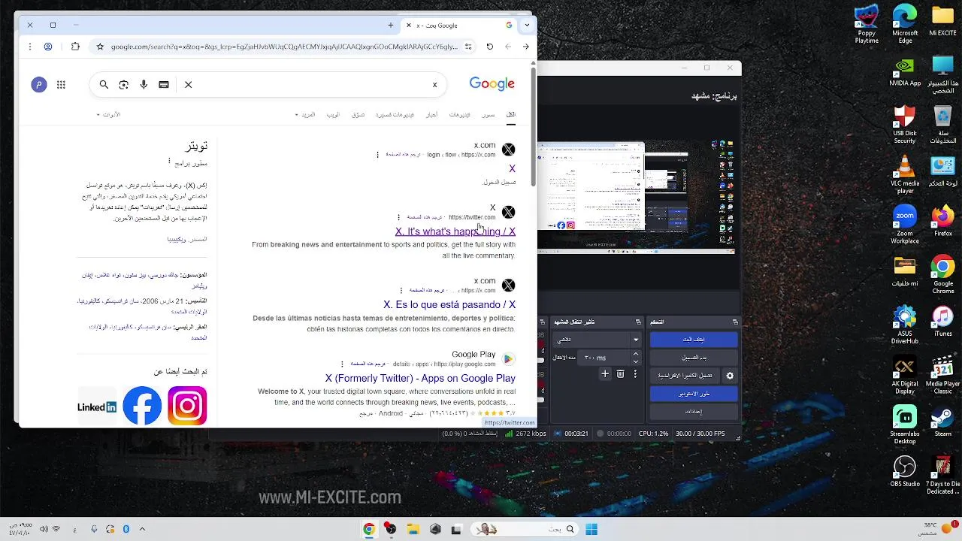This screenshot has height=541, width=962.
Task: Open the Google apps grid
Action: 61,85
